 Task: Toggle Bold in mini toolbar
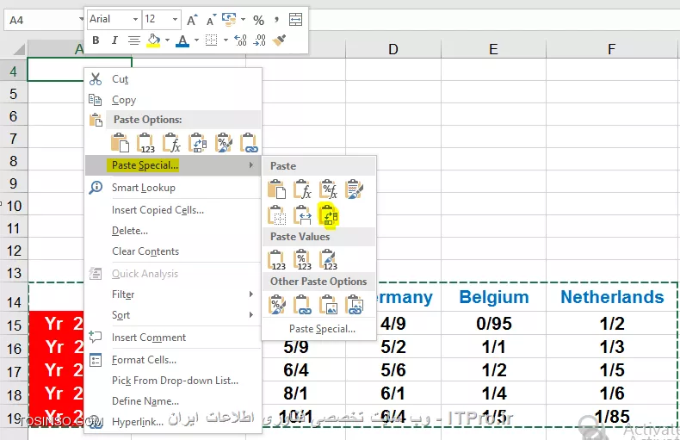coord(96,40)
